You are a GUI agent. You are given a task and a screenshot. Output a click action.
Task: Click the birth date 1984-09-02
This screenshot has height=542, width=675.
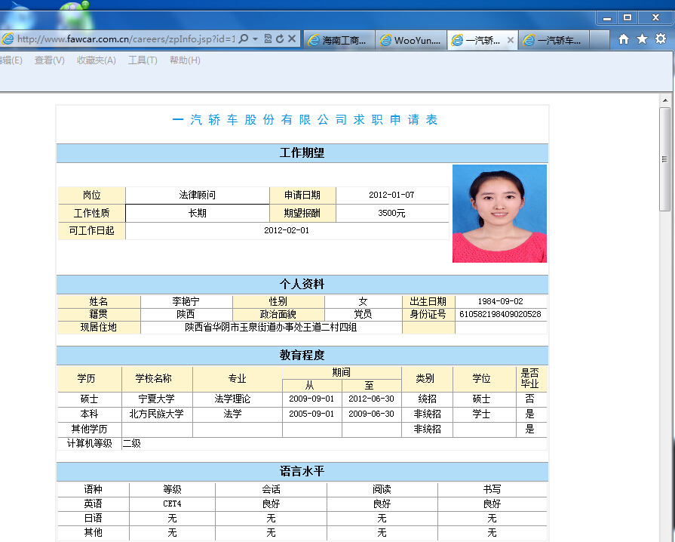click(500, 301)
